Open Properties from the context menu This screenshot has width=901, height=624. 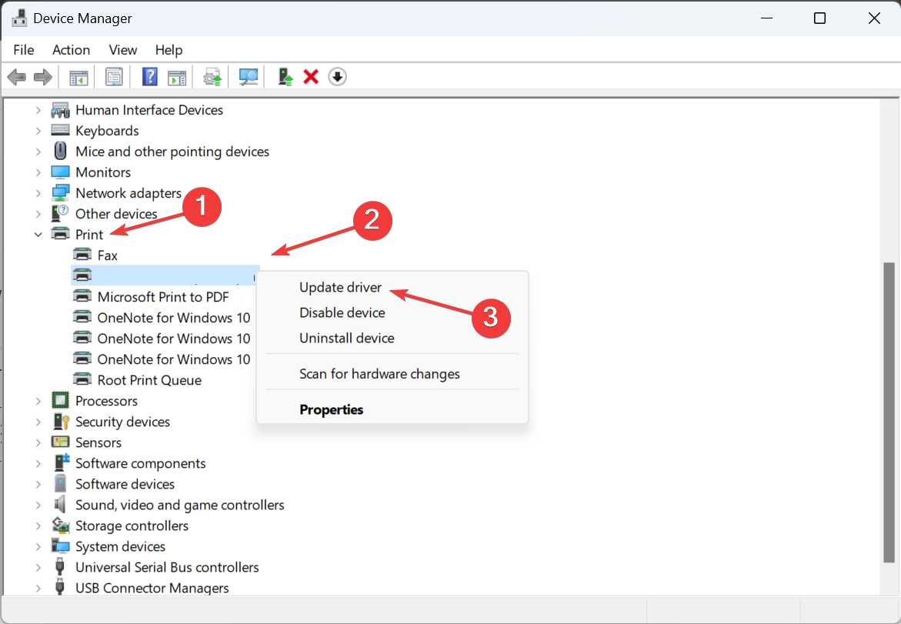coord(331,409)
